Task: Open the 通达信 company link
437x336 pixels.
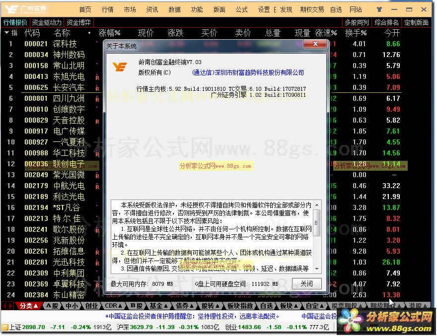Action: click(248, 73)
